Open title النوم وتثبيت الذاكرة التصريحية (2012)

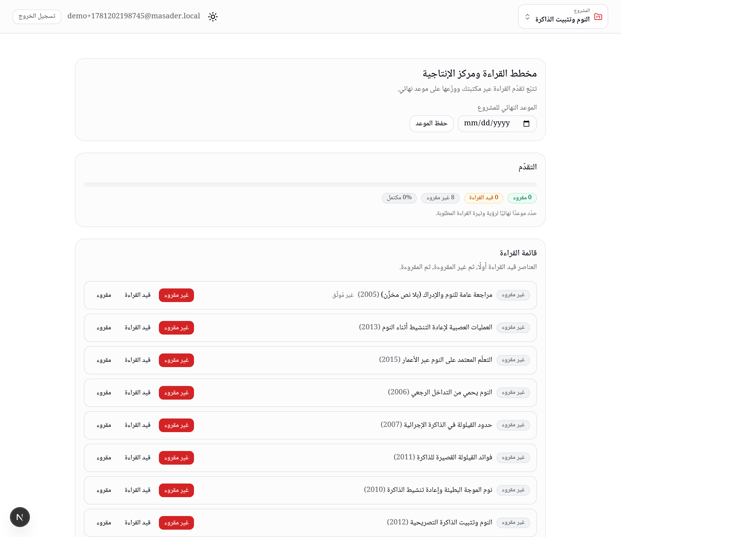[439, 522]
